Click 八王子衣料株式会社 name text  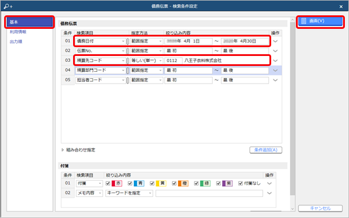click(203, 61)
